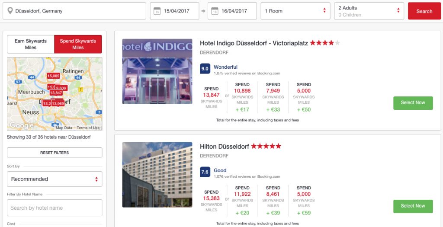Open the check-in calendar icon beside 15/04/2017
The image size is (443, 227).
[x=157, y=11]
